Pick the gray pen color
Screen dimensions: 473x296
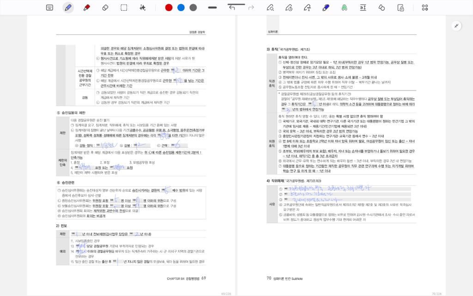coord(194,7)
